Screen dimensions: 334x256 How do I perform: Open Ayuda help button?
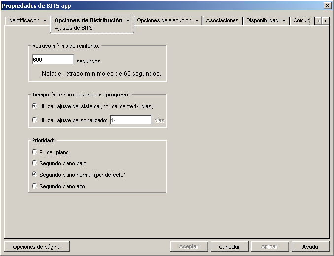click(x=310, y=247)
